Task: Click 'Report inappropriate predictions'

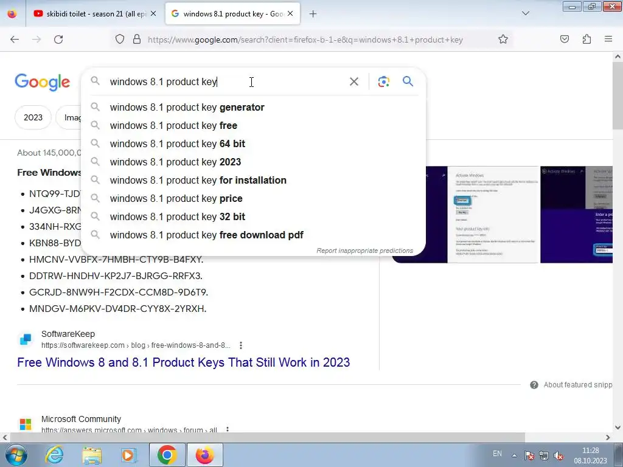Action: tap(365, 251)
